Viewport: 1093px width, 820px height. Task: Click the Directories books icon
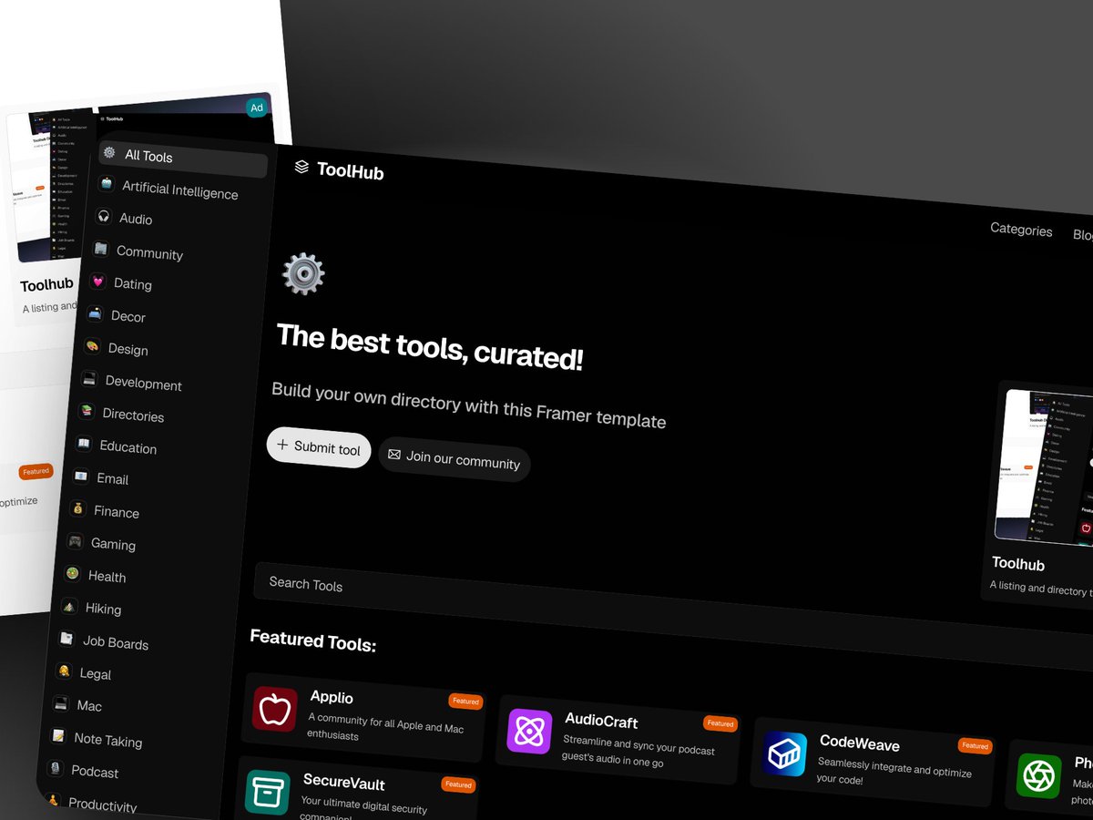(x=87, y=411)
